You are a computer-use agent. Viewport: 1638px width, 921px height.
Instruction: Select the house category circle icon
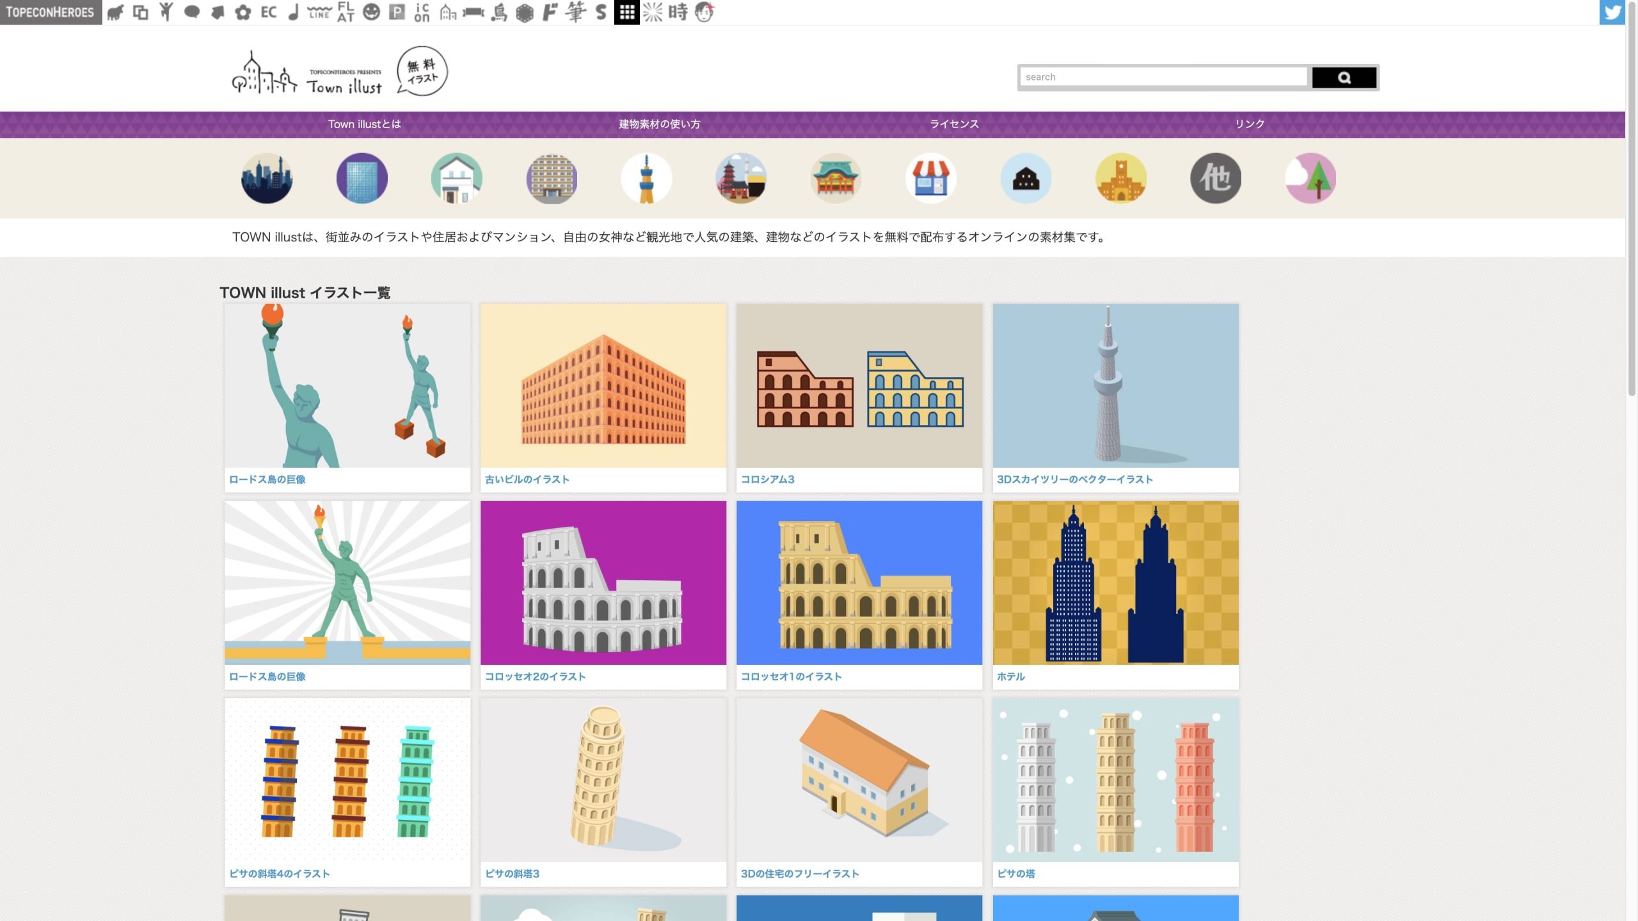tap(456, 178)
